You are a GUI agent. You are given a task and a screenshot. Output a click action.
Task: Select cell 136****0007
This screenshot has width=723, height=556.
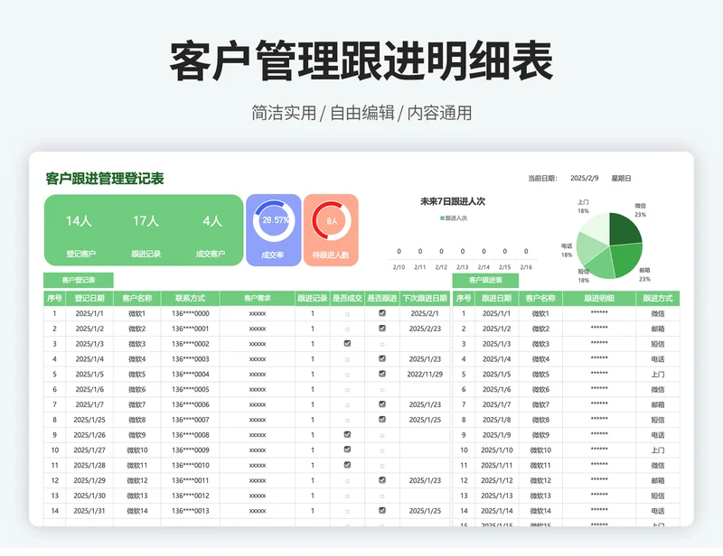(190, 420)
